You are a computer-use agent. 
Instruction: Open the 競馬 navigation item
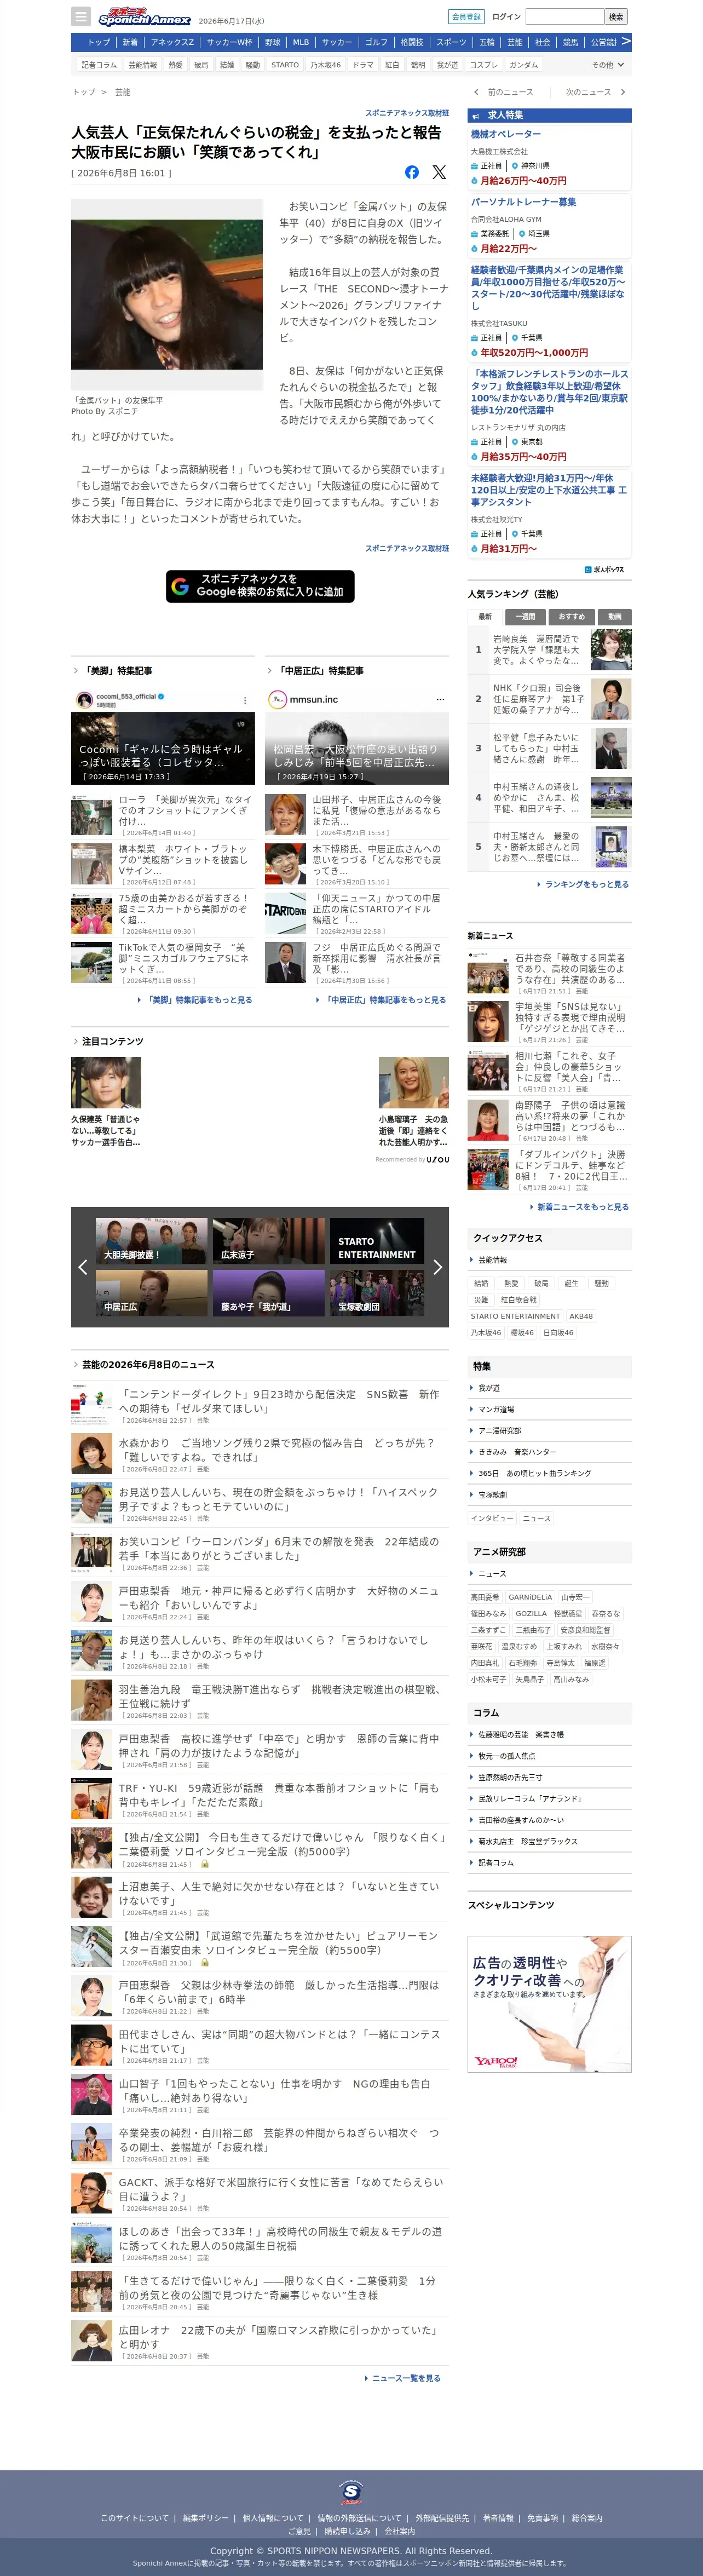tap(570, 42)
